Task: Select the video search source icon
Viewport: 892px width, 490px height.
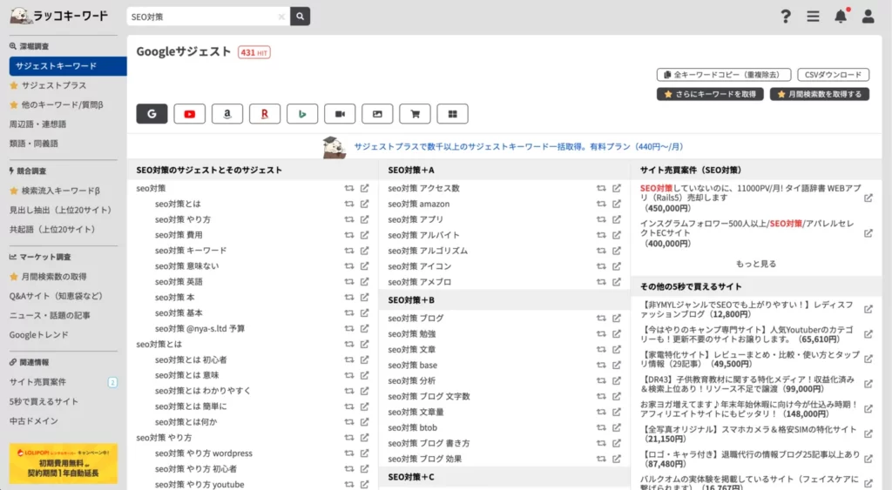Action: (x=340, y=114)
